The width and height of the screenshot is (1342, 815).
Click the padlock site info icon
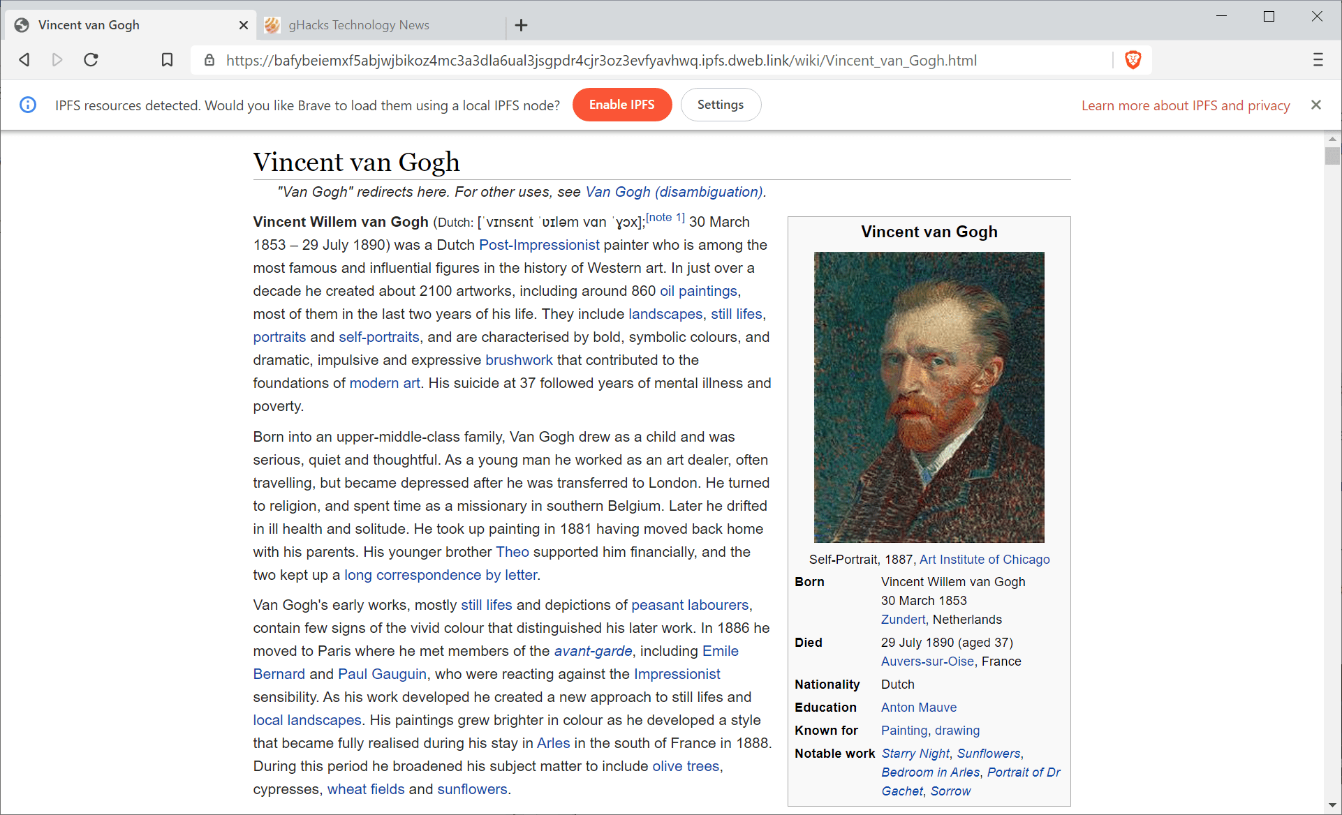click(209, 60)
